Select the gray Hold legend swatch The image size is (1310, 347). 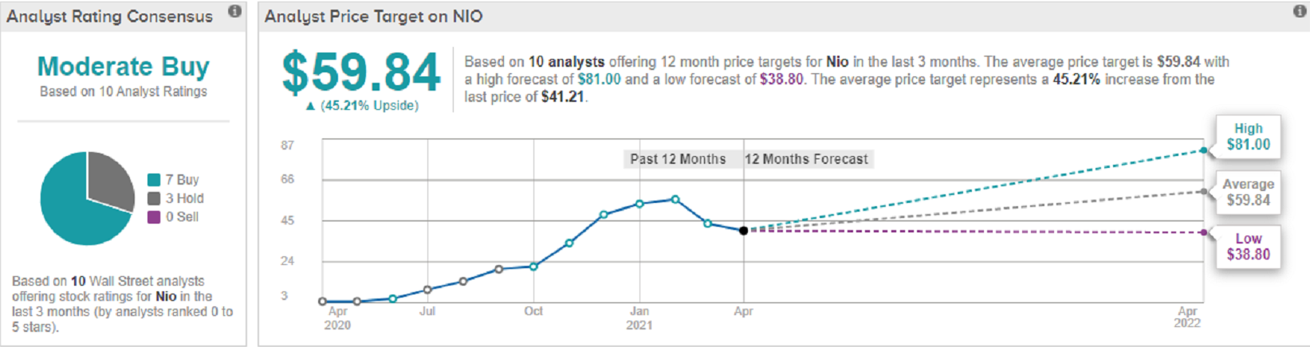(x=154, y=198)
